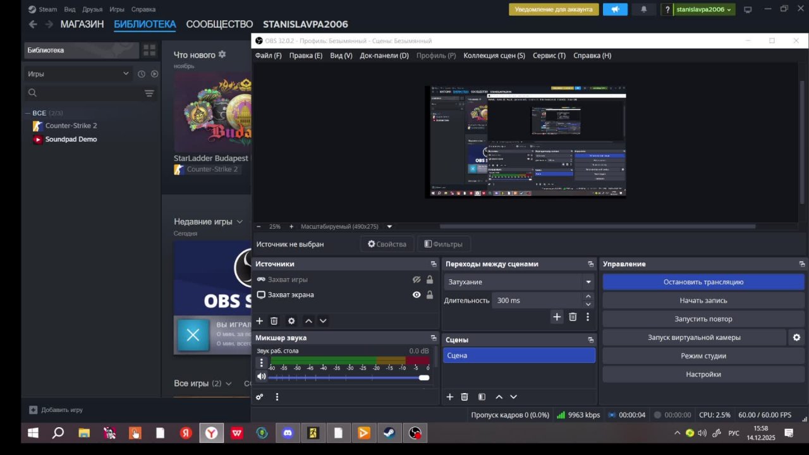Click the OBS preview horizontal scrollbar

(597, 226)
